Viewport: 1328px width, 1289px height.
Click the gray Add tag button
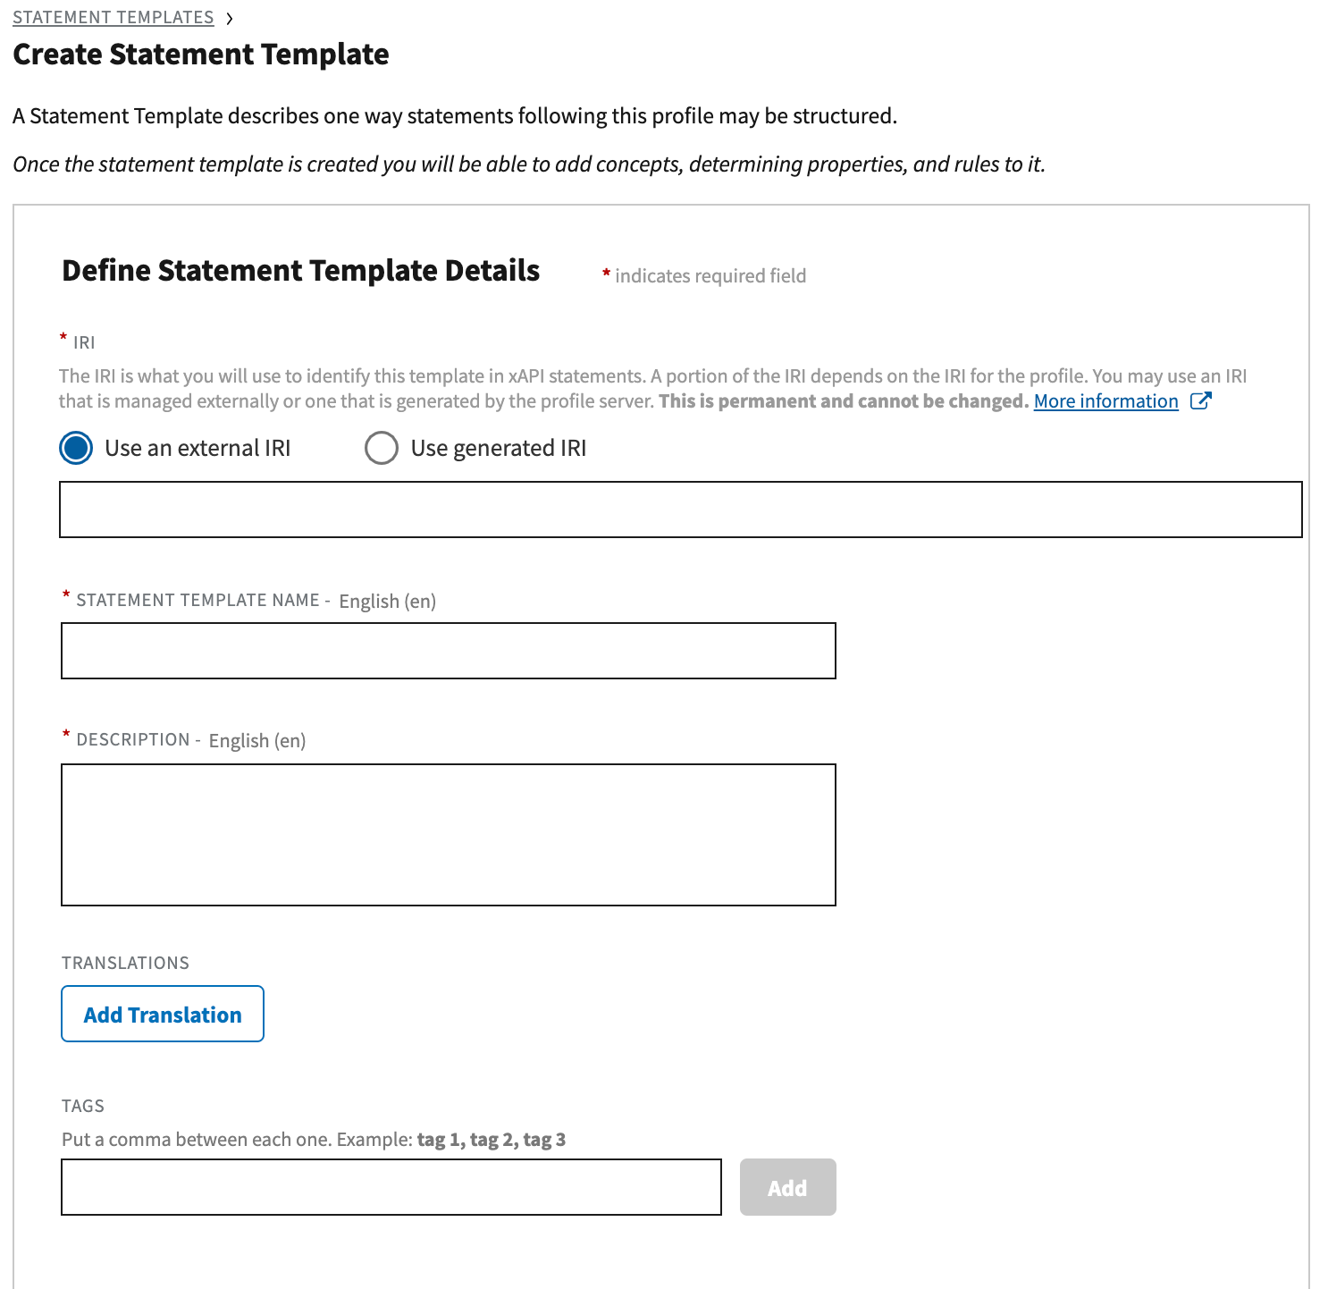787,1187
